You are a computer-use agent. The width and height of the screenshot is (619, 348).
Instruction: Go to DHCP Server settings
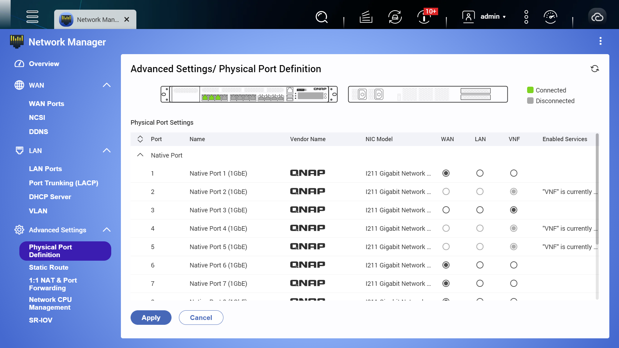tap(50, 197)
